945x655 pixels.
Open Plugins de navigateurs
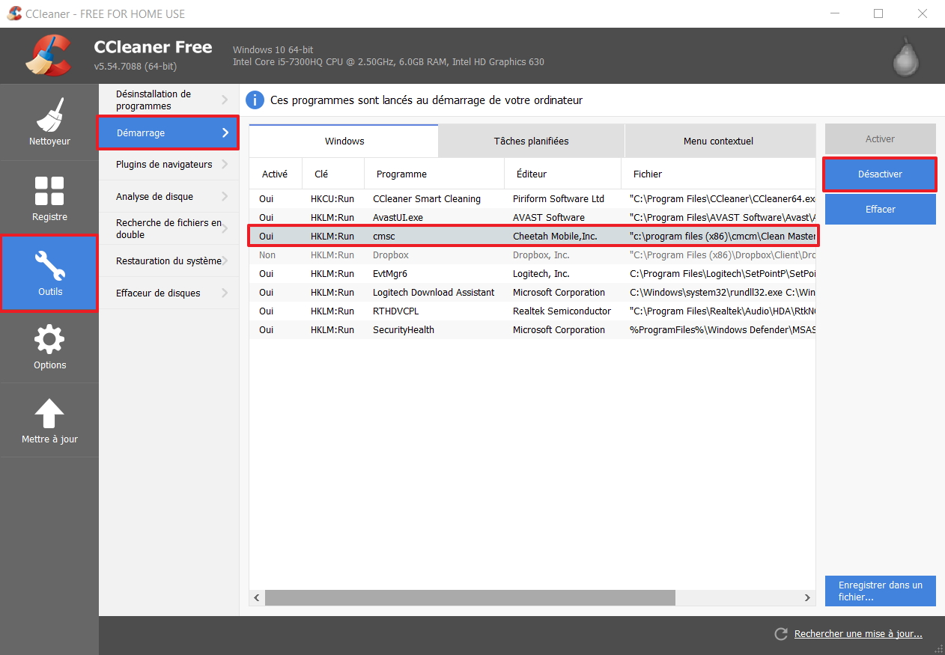[x=168, y=165]
